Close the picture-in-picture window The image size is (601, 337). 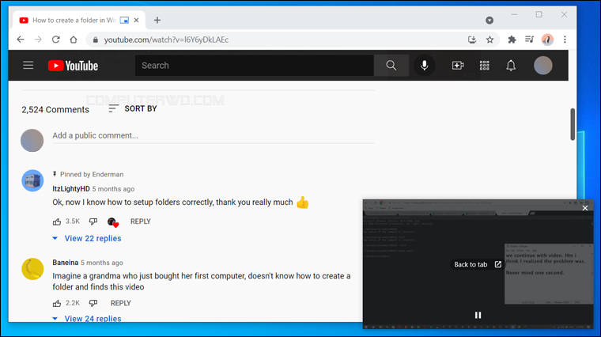(585, 208)
